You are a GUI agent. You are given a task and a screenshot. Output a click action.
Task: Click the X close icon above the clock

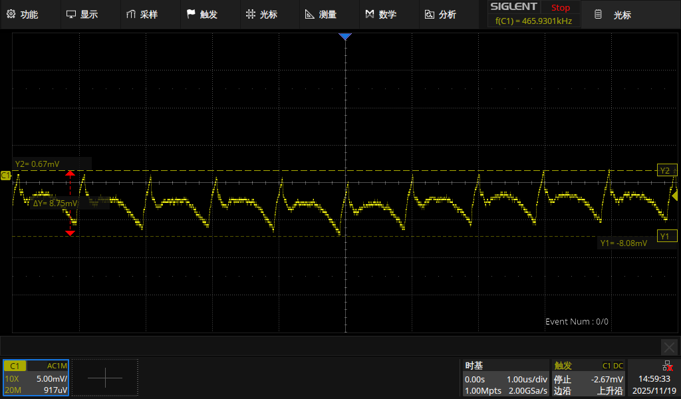pyautogui.click(x=669, y=346)
